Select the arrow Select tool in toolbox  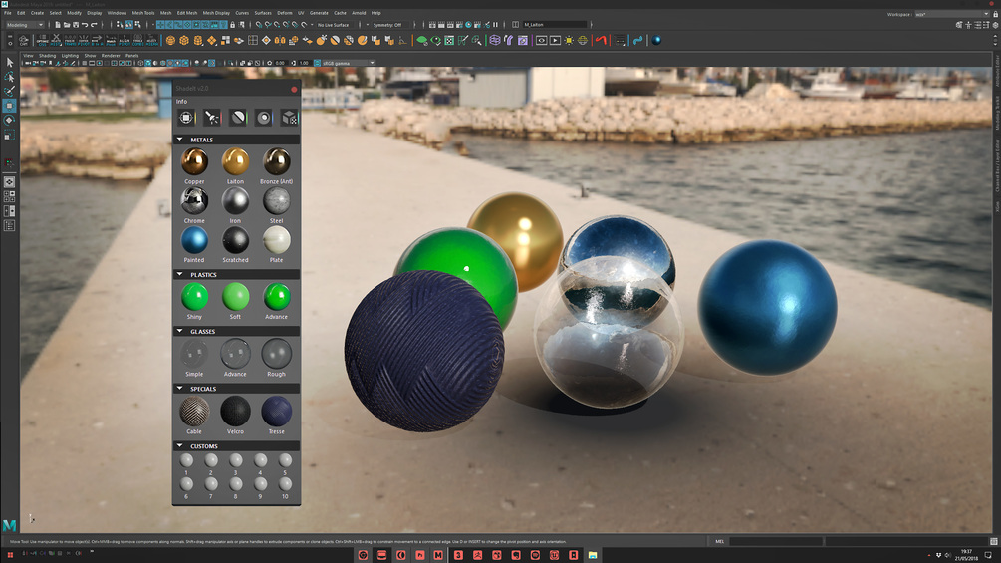pos(10,63)
